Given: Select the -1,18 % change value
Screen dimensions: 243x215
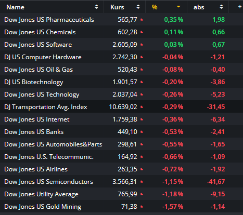Looking at the screenshot, I should [x=173, y=194].
